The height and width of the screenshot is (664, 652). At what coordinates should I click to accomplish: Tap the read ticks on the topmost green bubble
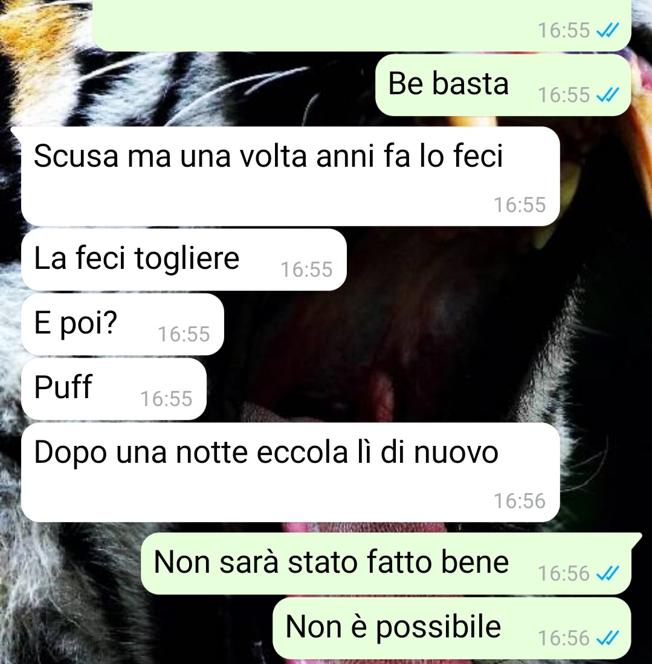coord(607,30)
